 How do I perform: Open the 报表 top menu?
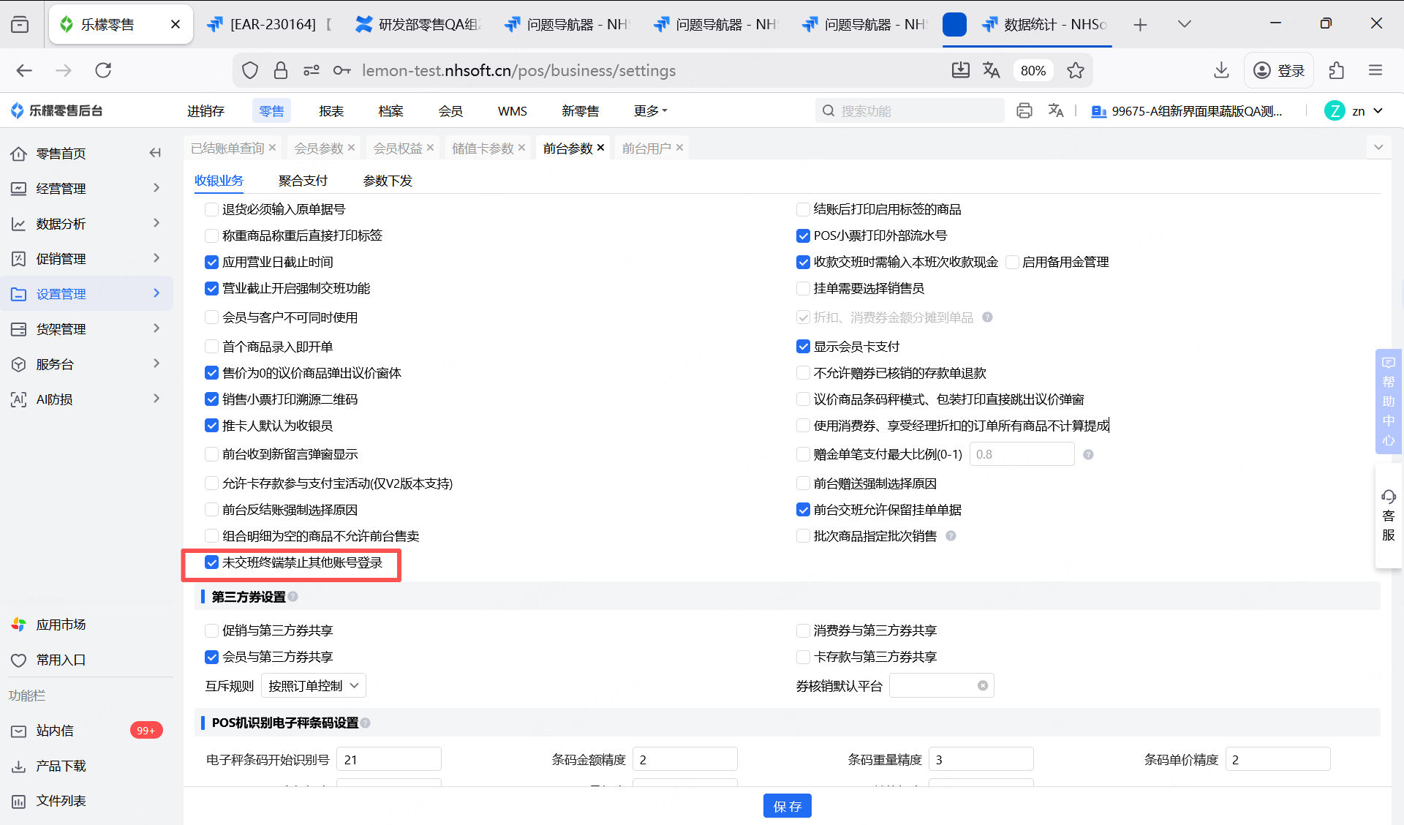click(x=331, y=111)
